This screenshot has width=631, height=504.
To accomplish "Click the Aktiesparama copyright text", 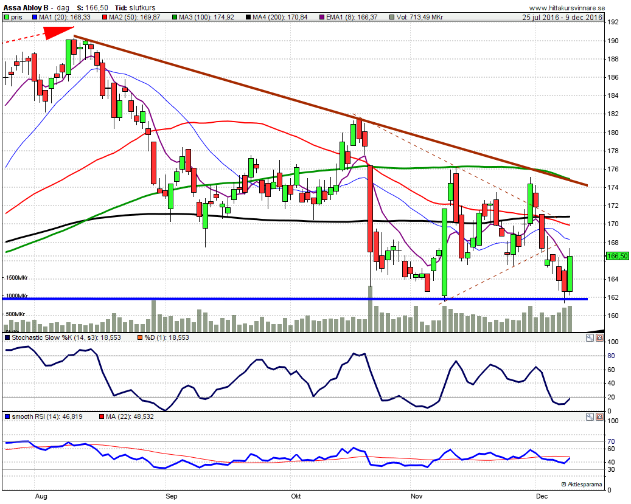I will (x=582, y=485).
